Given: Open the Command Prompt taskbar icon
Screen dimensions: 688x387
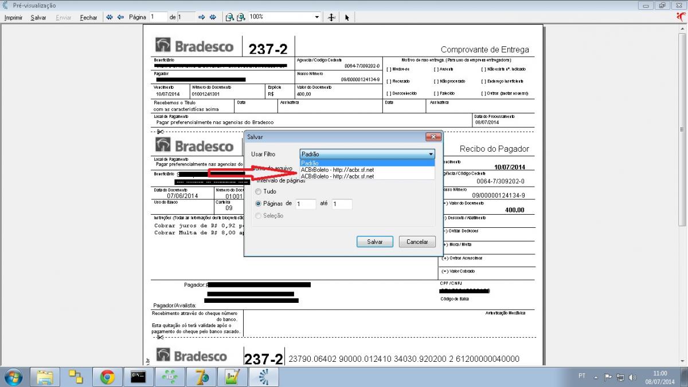Looking at the screenshot, I should pos(138,376).
